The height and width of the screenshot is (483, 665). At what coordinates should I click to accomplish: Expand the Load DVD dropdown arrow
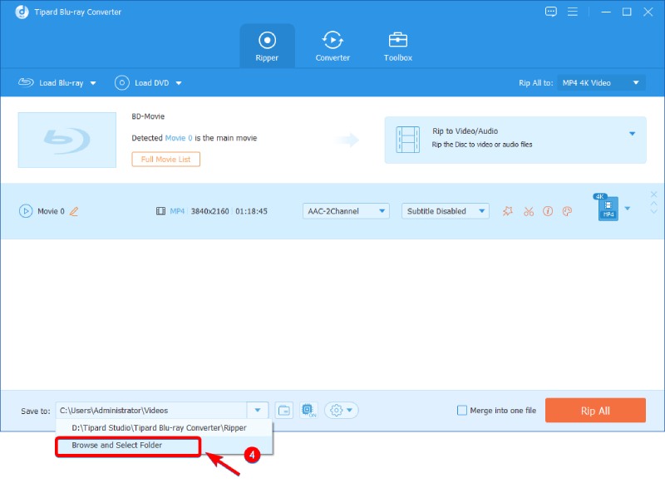click(179, 83)
